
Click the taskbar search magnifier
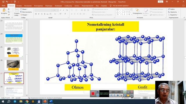coord(9,101)
